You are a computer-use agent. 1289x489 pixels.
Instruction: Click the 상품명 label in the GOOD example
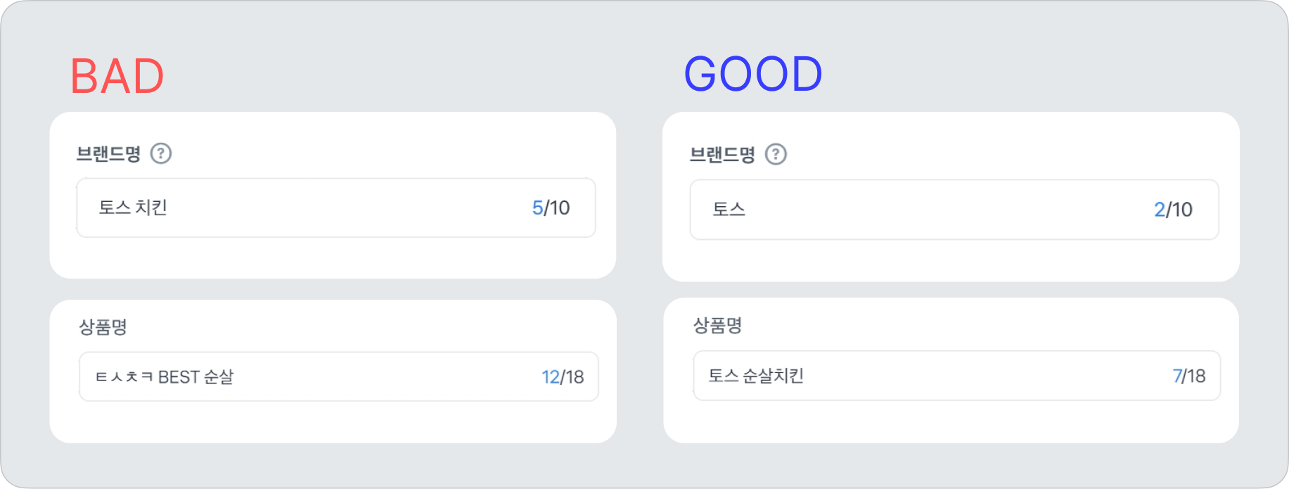pos(717,325)
